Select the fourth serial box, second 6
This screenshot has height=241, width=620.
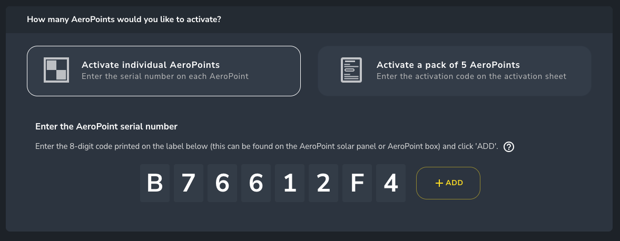[256, 183]
